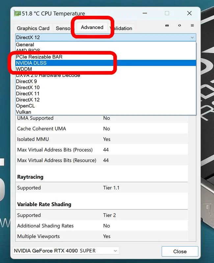Click the GPU-Z title bar app icon

(x=17, y=13)
